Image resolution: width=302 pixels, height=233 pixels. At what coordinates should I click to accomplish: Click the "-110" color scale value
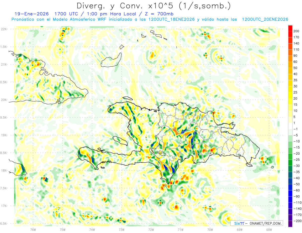tap(297, 202)
